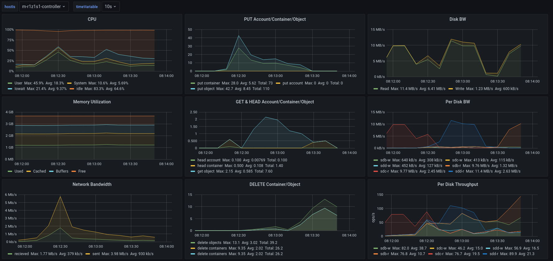Image resolution: width=553 pixels, height=261 pixels.
Task: Open the Network Bandwidth panel header menu
Action: (x=92, y=184)
